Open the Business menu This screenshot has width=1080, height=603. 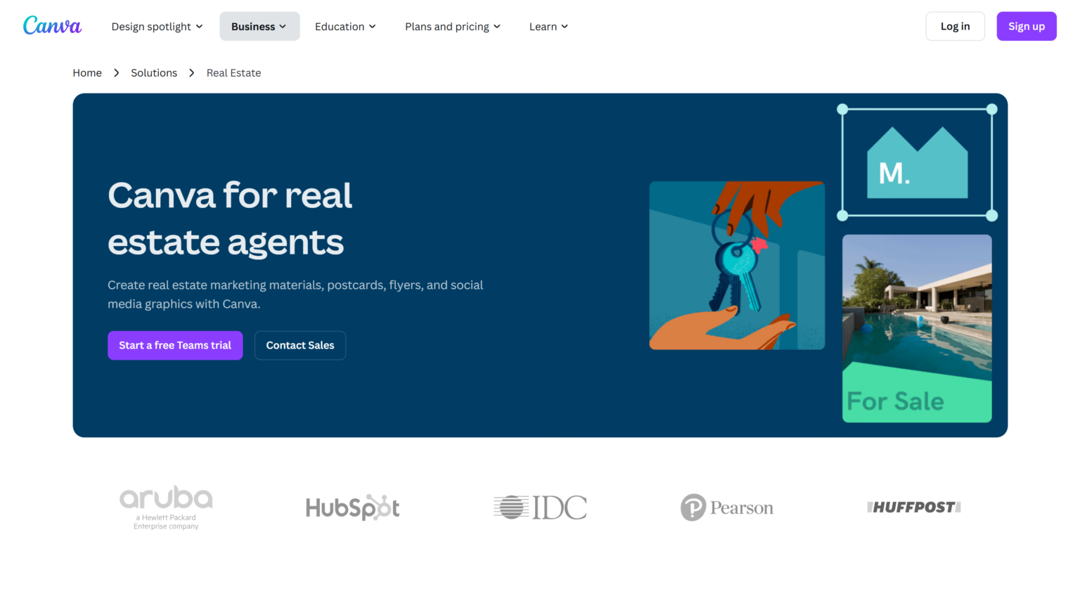pos(259,27)
